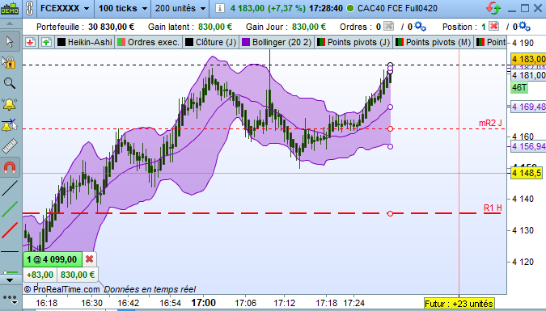546x311 pixels.
Task: Open the order settings gears next to Ordres
Action: [x=421, y=27]
